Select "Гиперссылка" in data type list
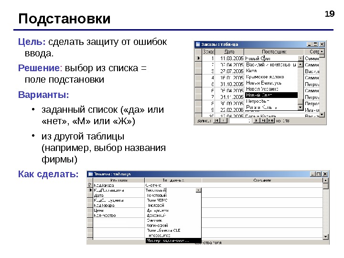 coord(173,236)
